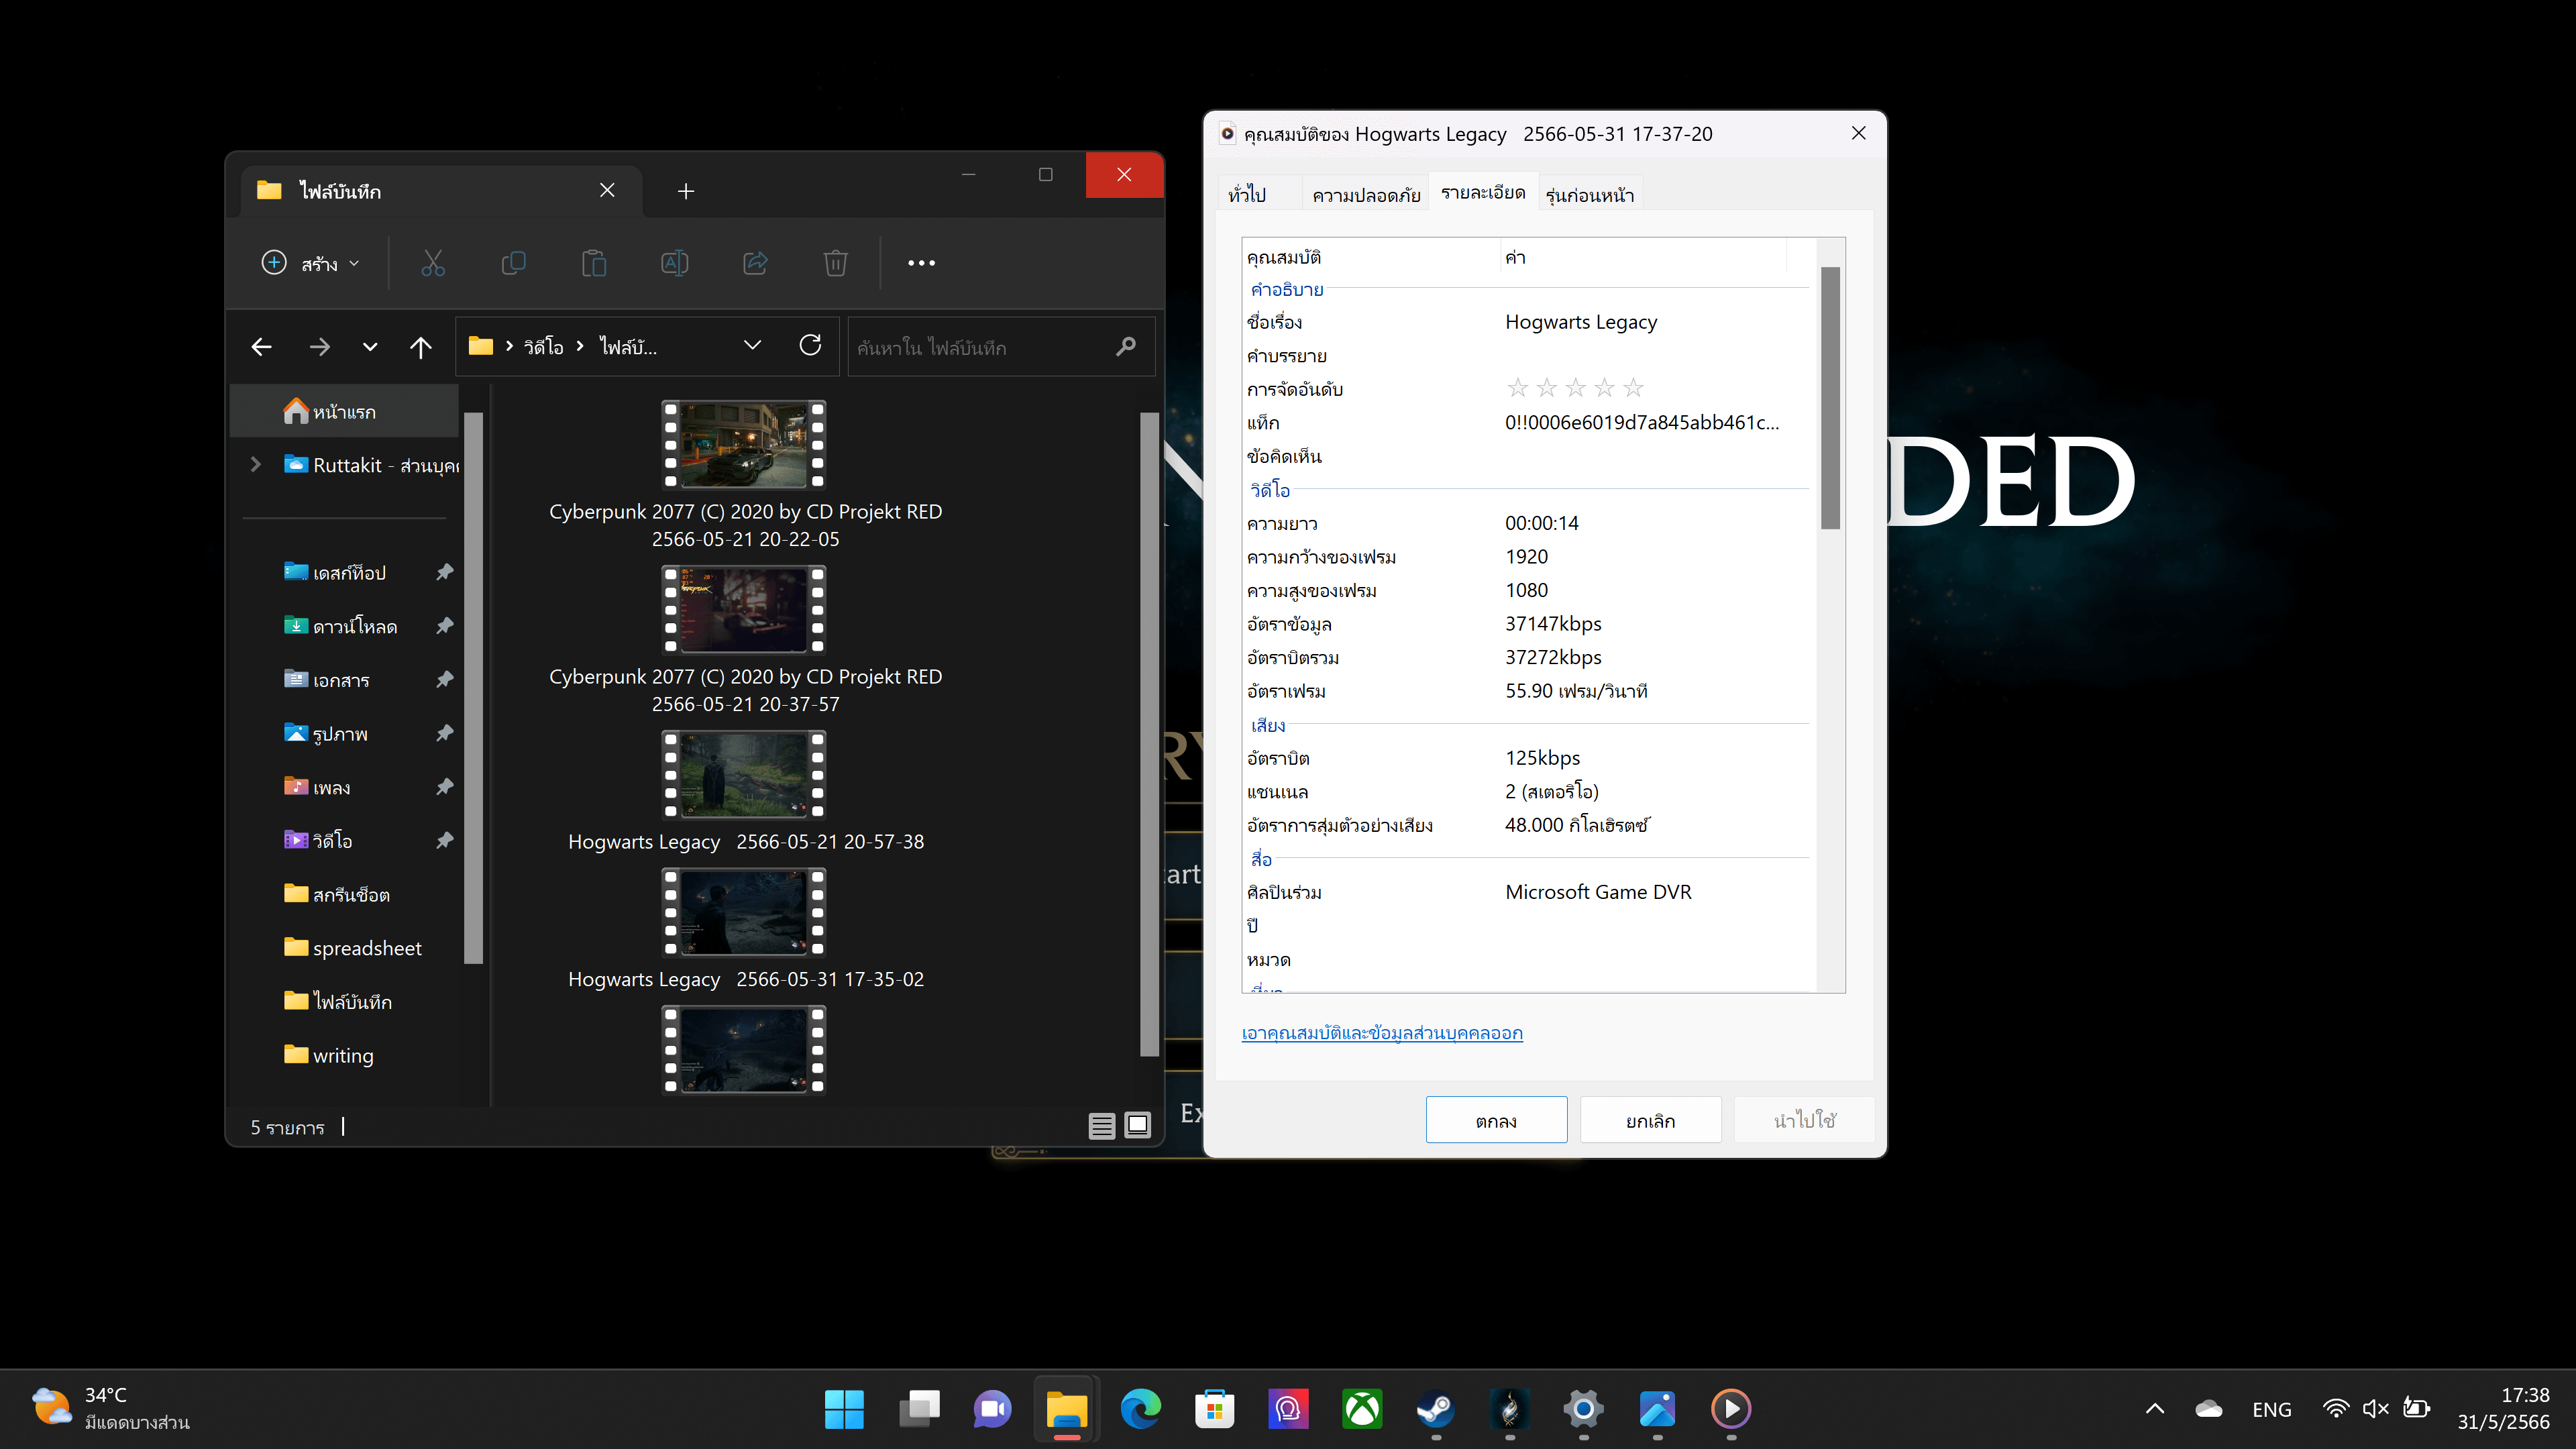Image resolution: width=2576 pixels, height=1449 pixels.
Task: Click the Delete trash icon
Action: pos(835,263)
